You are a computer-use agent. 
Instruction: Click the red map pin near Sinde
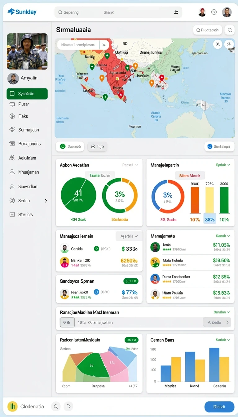click(x=161, y=78)
